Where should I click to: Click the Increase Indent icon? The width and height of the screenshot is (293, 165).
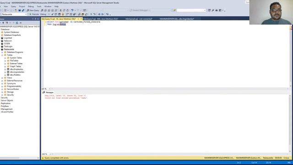[x=103, y=14]
